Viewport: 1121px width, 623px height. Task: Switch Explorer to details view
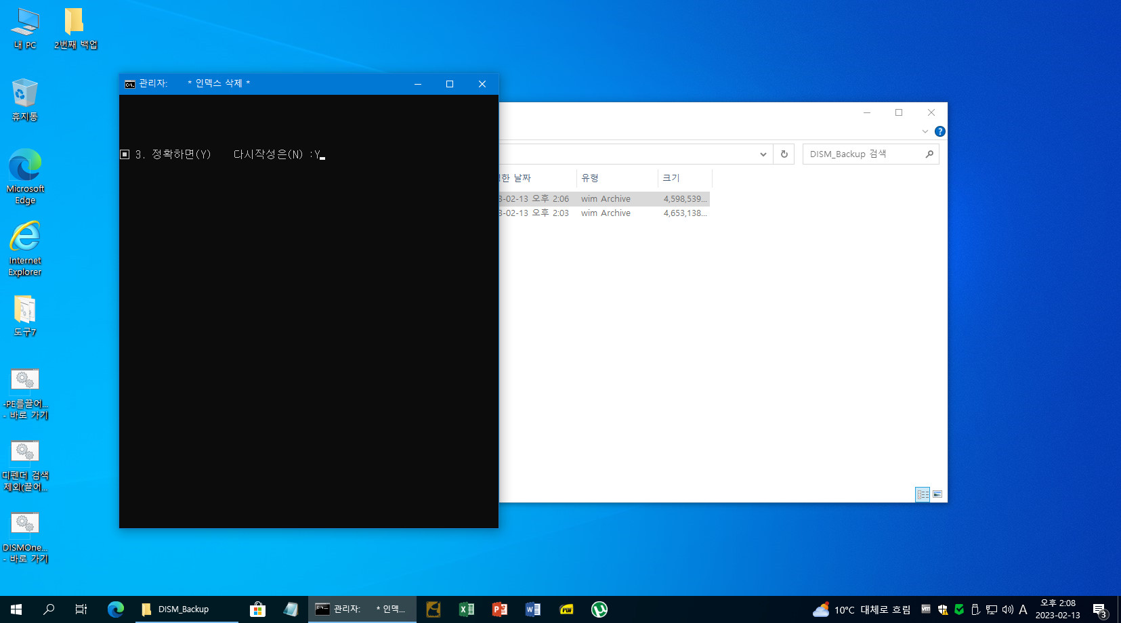tap(923, 494)
